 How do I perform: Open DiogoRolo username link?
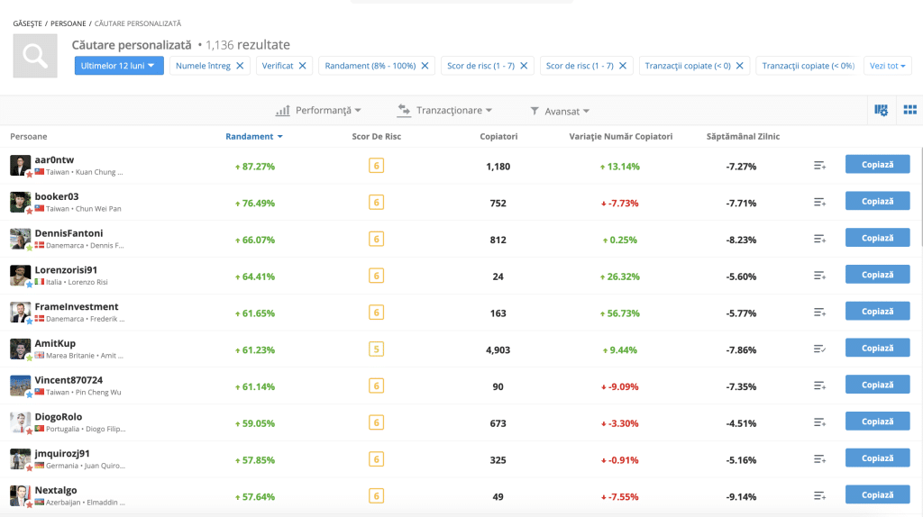(59, 417)
